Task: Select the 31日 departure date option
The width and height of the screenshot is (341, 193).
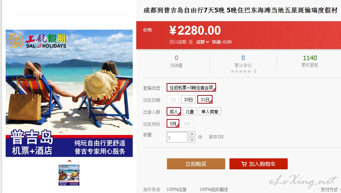Action: (205, 100)
